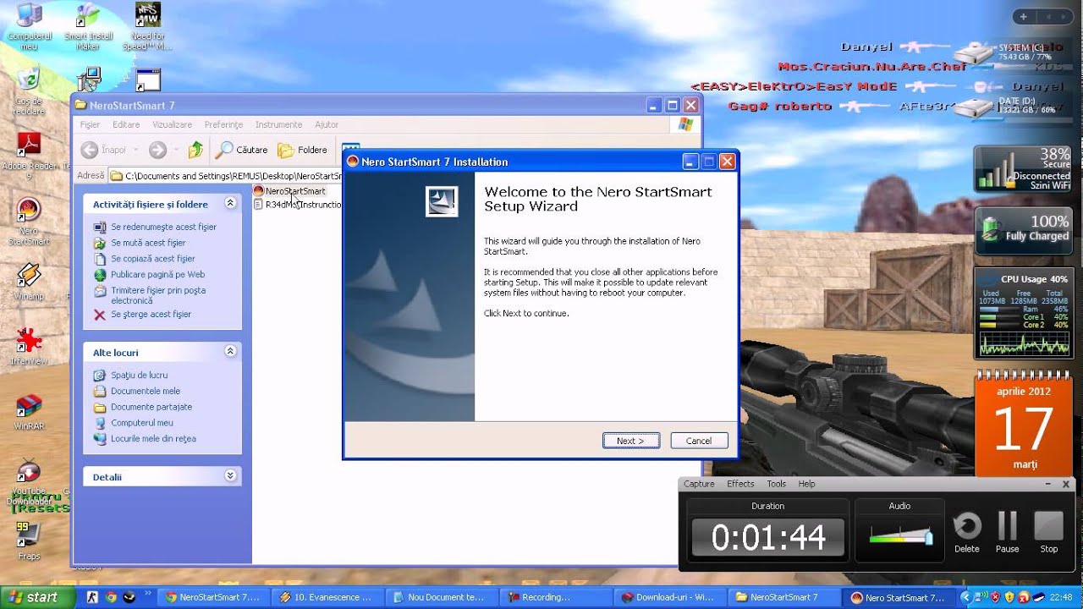Delete the current recording
The image size is (1083, 609).
coord(967,533)
